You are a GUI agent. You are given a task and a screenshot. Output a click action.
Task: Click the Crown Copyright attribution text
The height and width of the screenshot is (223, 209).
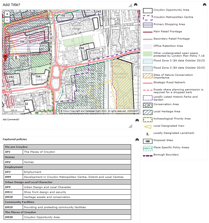coord(99,111)
